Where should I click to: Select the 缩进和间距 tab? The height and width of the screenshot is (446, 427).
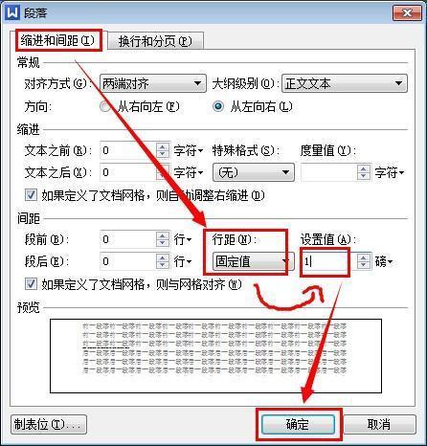click(57, 40)
